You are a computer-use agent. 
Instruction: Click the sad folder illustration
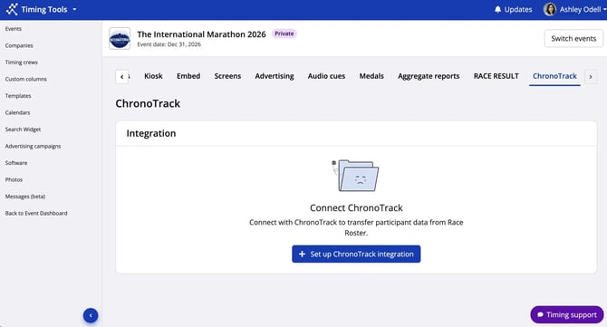click(355, 176)
